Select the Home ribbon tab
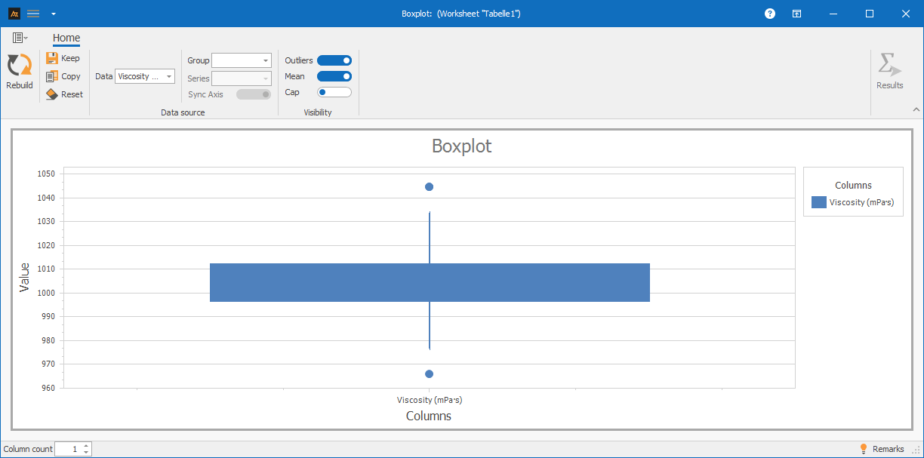Screen dimensions: 924x458 pyautogui.click(x=66, y=38)
